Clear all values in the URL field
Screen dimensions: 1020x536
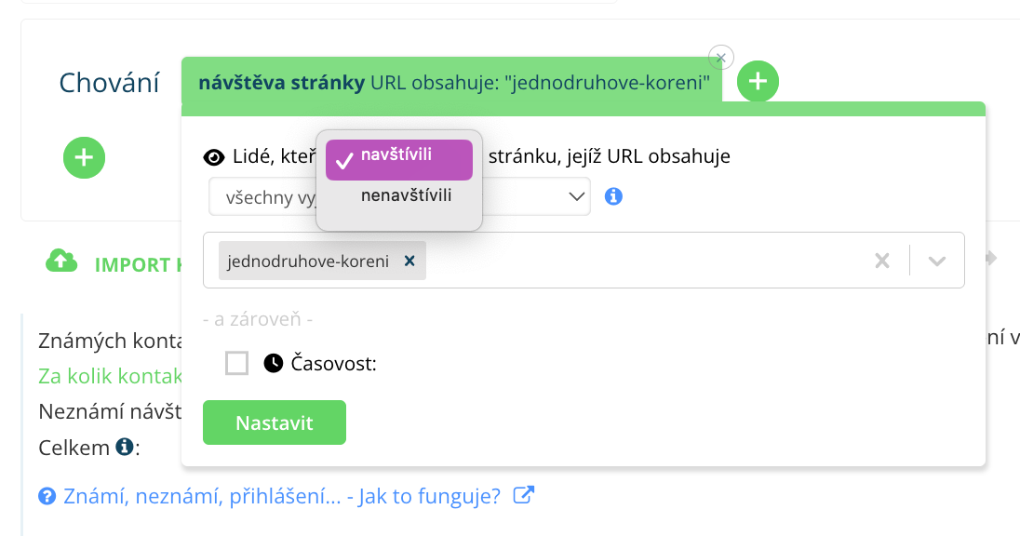(882, 261)
